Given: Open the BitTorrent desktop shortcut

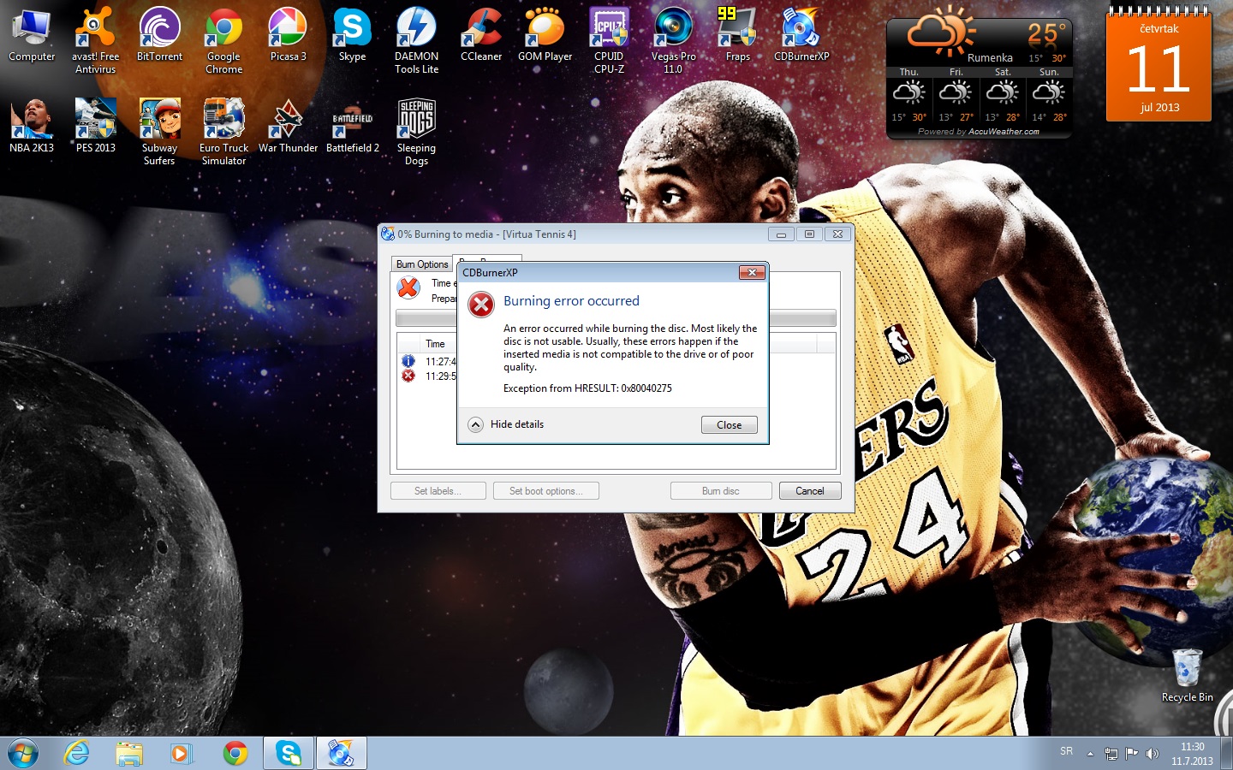Looking at the screenshot, I should coord(159,35).
